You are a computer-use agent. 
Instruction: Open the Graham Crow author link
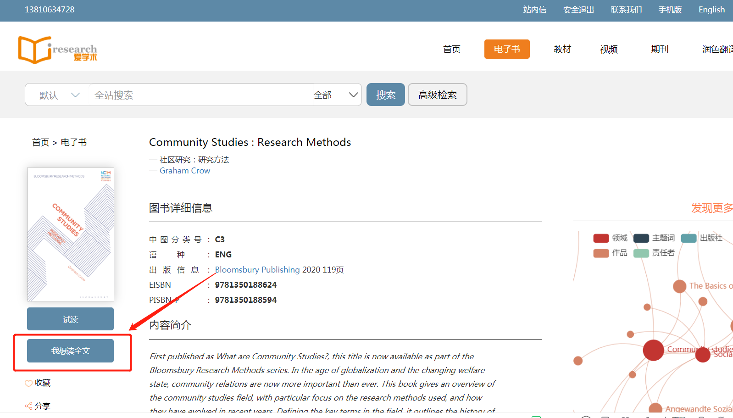click(x=184, y=171)
